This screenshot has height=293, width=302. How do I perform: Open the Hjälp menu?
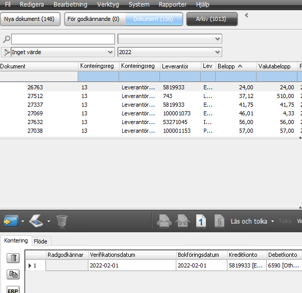click(x=203, y=4)
